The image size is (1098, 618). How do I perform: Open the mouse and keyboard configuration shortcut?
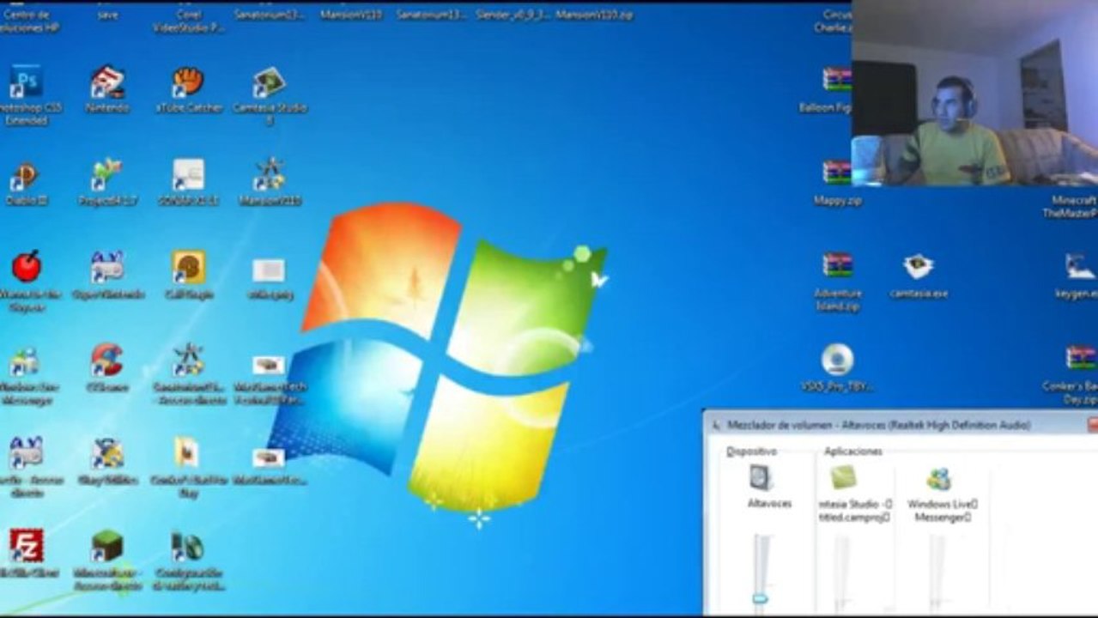[x=188, y=546]
